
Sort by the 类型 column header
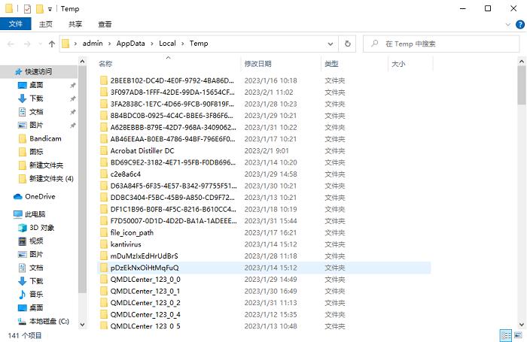pos(331,64)
